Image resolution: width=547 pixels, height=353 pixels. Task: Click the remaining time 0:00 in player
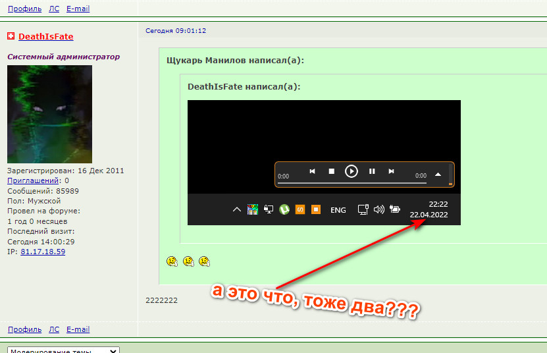[421, 176]
